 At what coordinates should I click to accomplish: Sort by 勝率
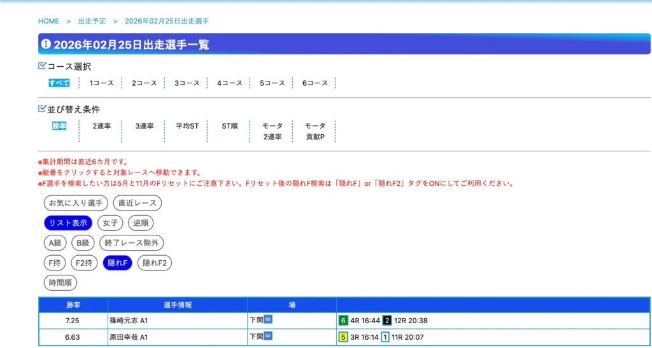[x=59, y=126]
